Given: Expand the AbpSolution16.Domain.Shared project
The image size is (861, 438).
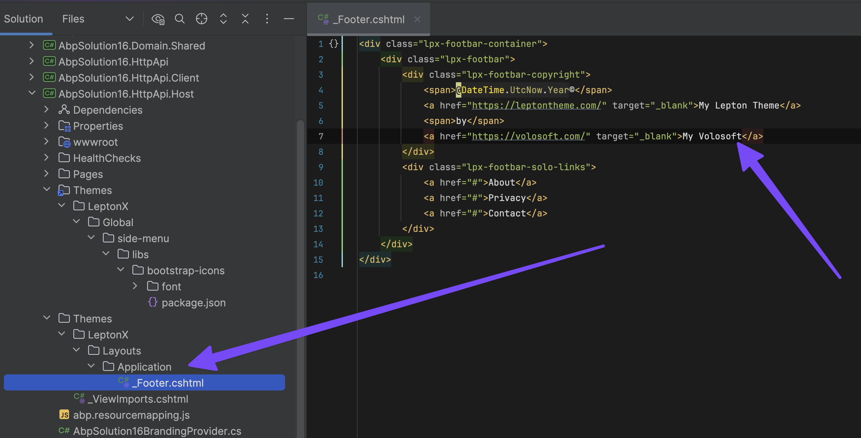Looking at the screenshot, I should (x=31, y=45).
